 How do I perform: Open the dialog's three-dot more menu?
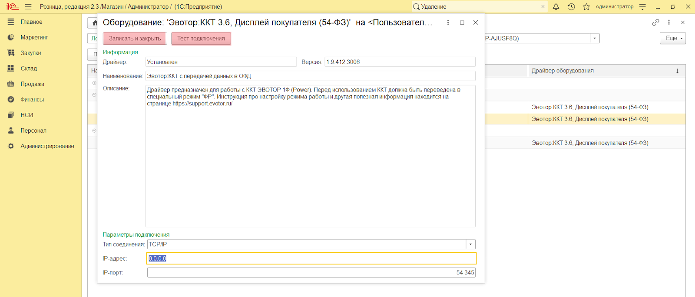(x=448, y=23)
